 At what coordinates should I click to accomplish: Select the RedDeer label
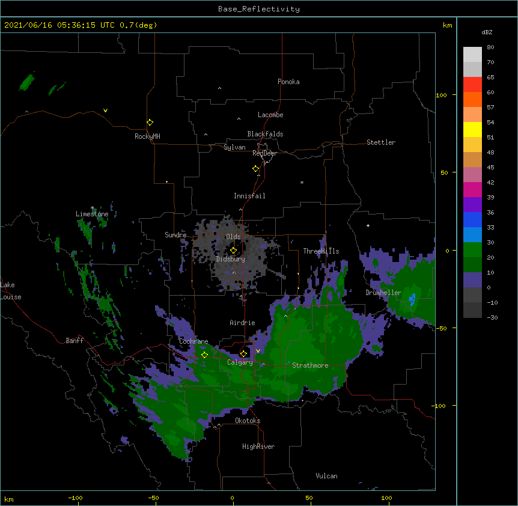264,153
